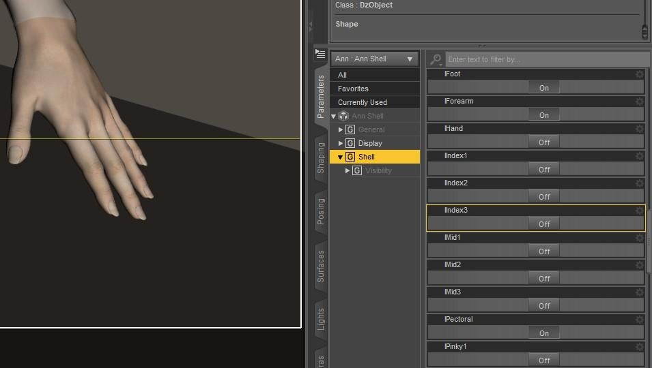Switch to the Surfaces tab
This screenshot has width=652, height=368.
pos(321,266)
